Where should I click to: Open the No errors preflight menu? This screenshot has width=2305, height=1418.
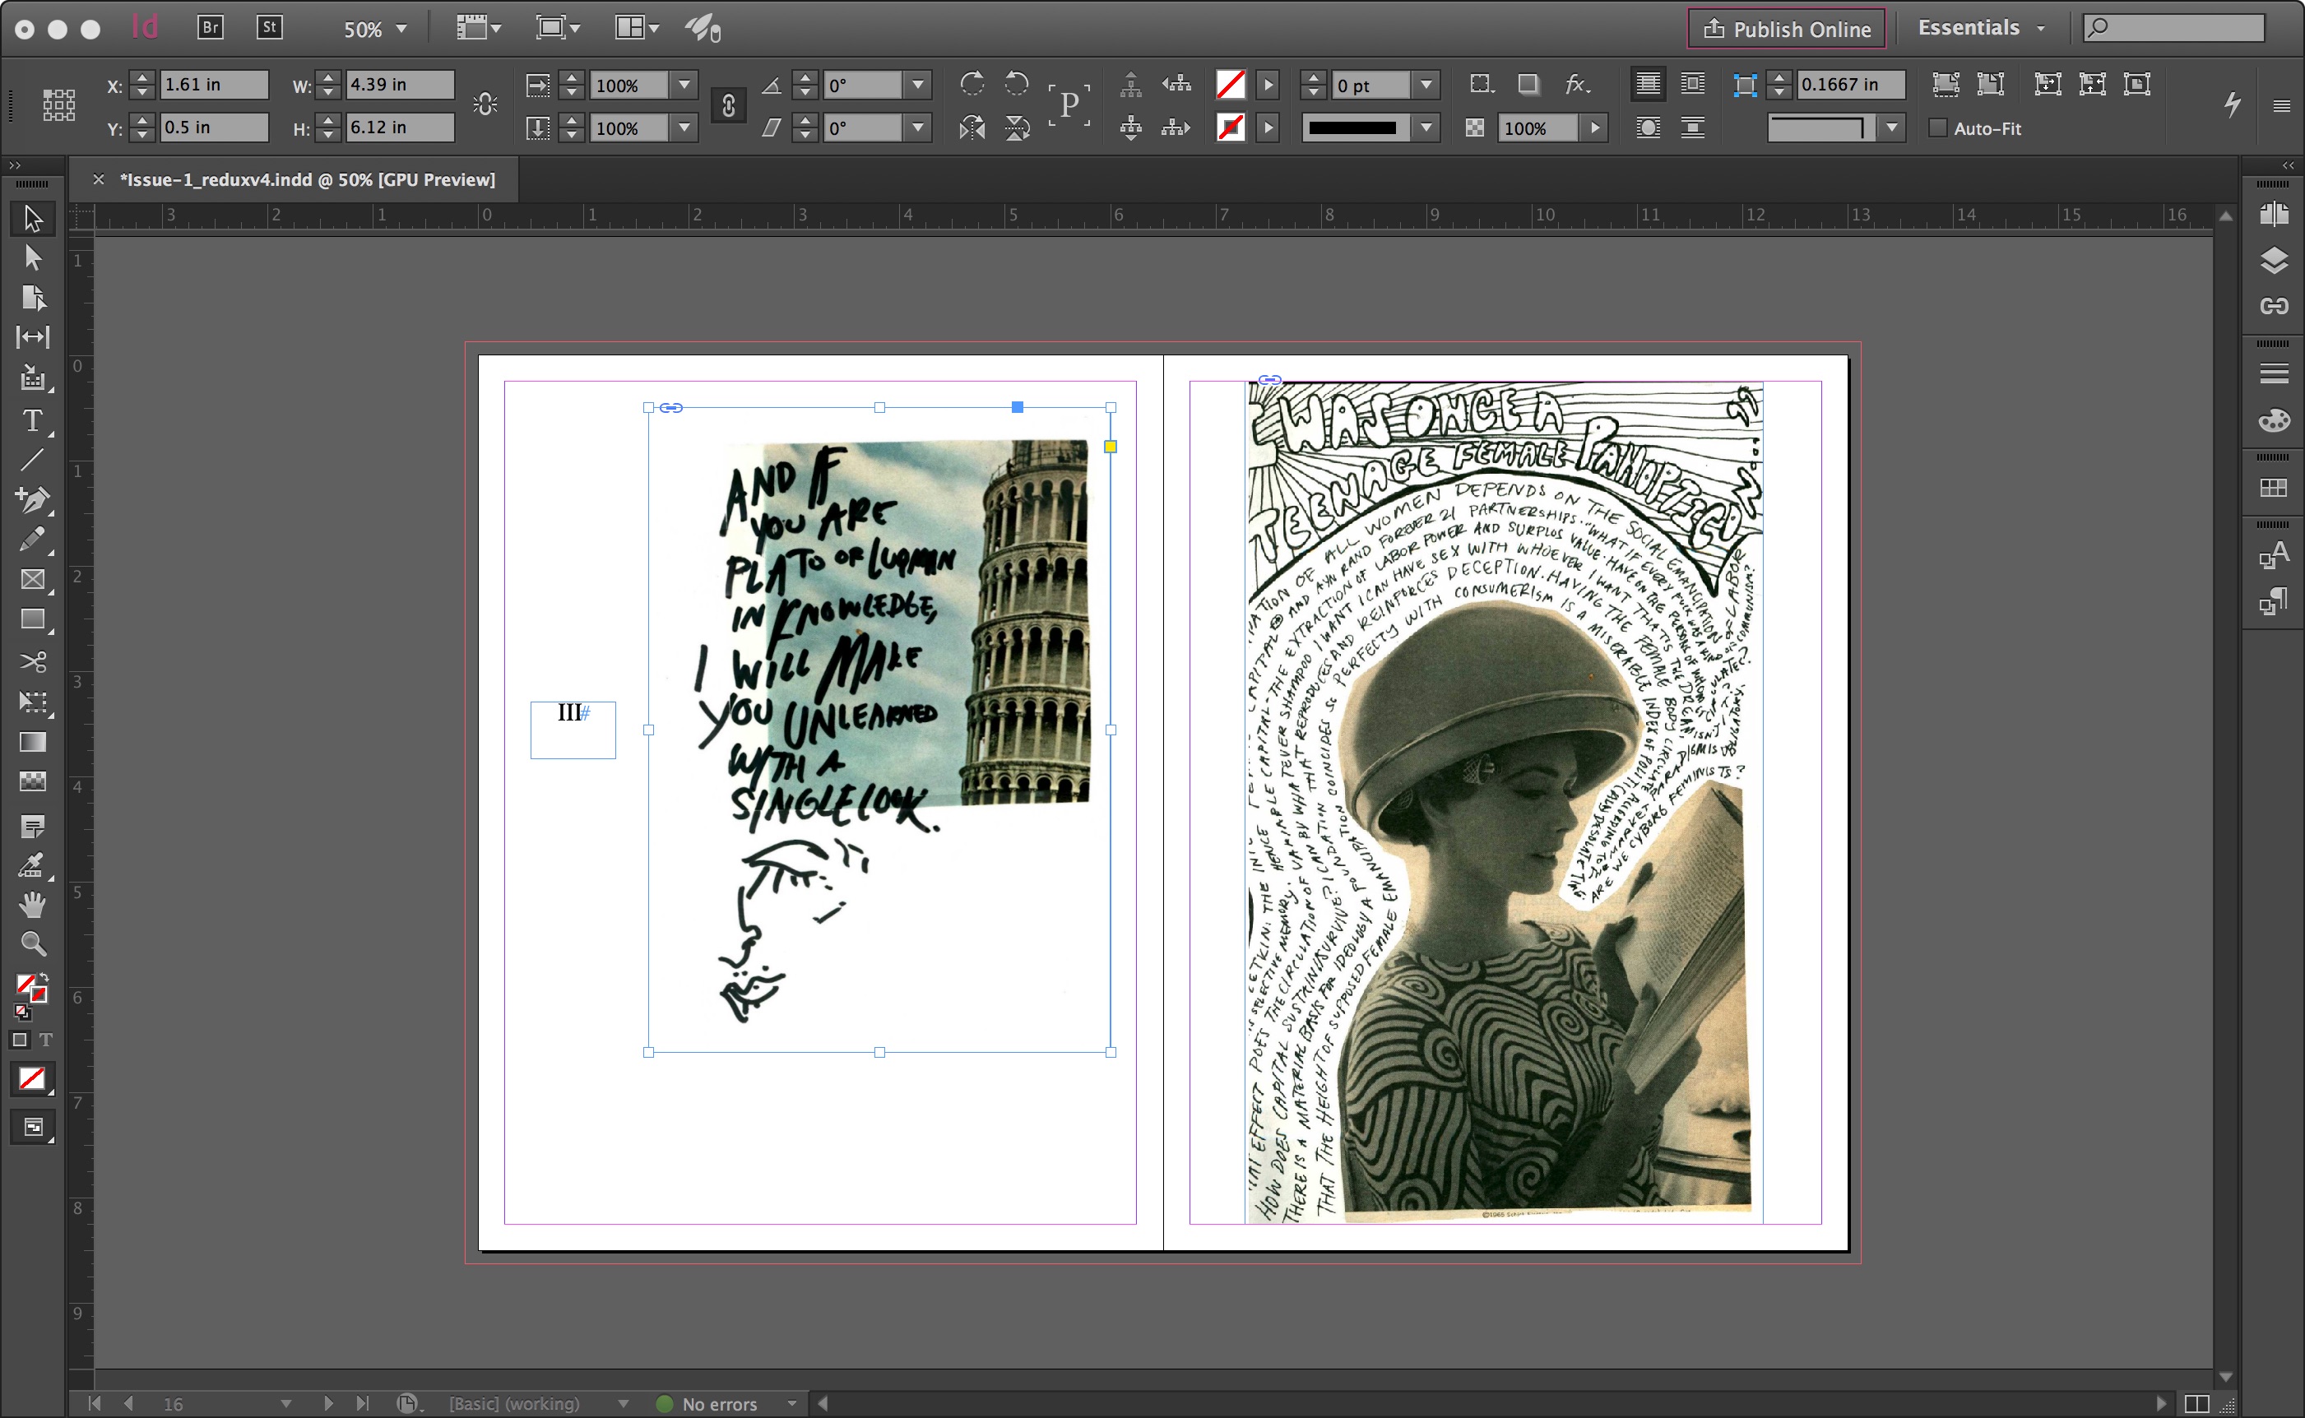pyautogui.click(x=792, y=1403)
